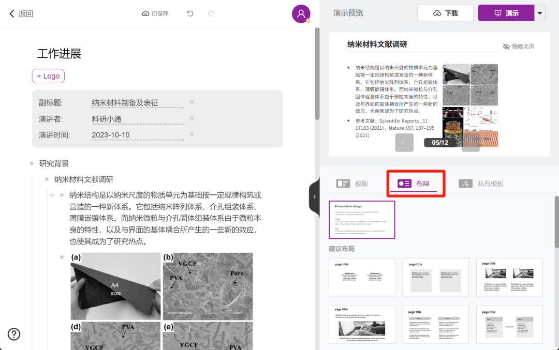Click the 下载 download button
Image resolution: width=559 pixels, height=350 pixels.
pyautogui.click(x=445, y=13)
